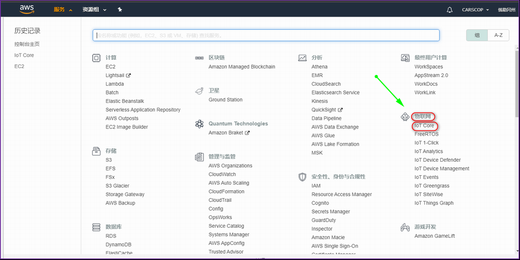Open AppStream 2.0 service

(431, 75)
